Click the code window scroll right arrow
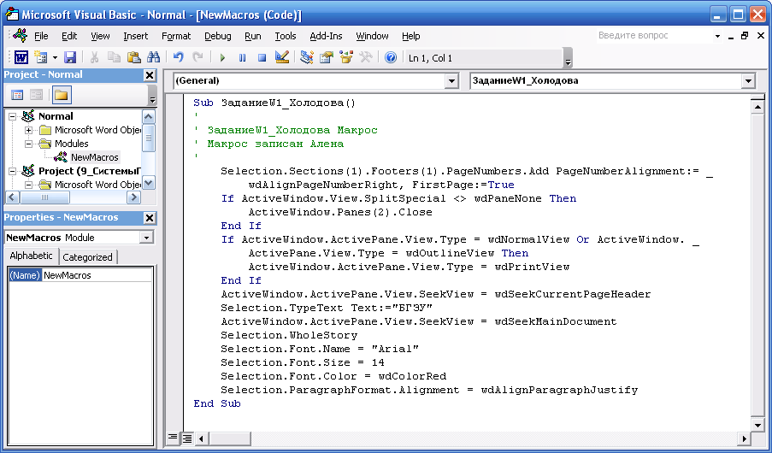Image resolution: width=772 pixels, height=453 pixels. coord(745,438)
